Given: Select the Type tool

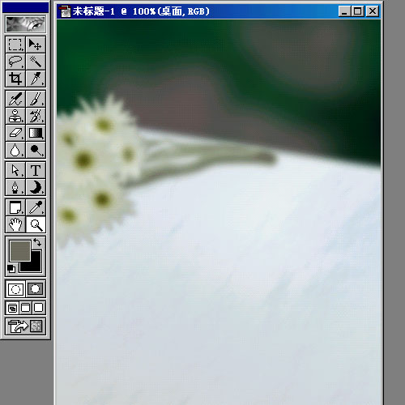Looking at the screenshot, I should 36,170.
